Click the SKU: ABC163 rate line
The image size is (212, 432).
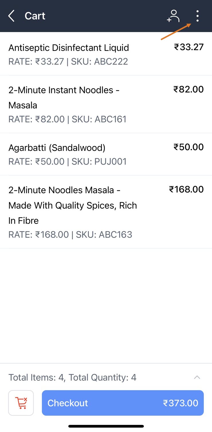coord(70,235)
